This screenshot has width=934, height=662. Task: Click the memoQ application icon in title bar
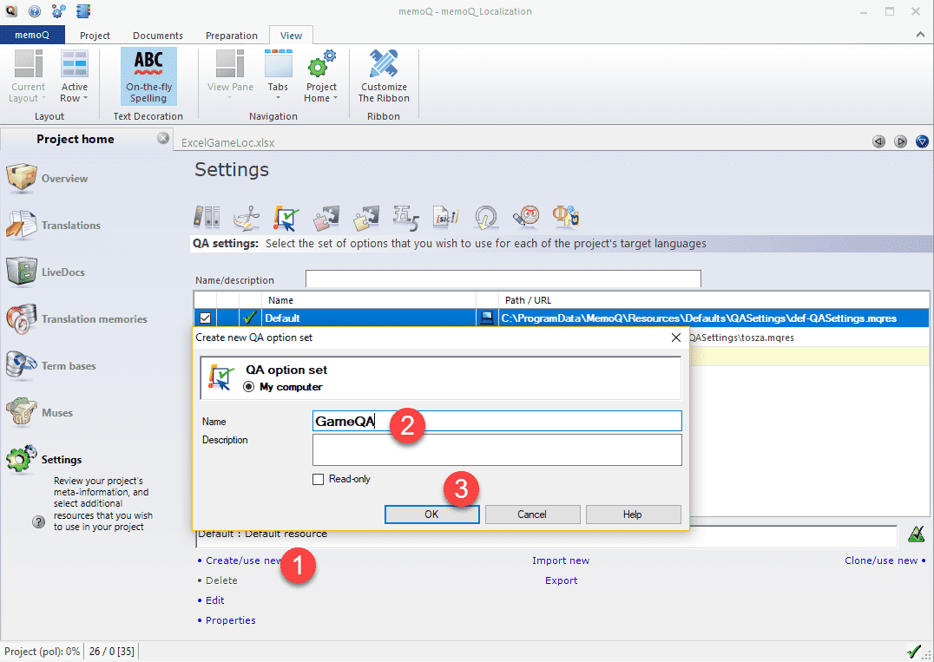(11, 10)
